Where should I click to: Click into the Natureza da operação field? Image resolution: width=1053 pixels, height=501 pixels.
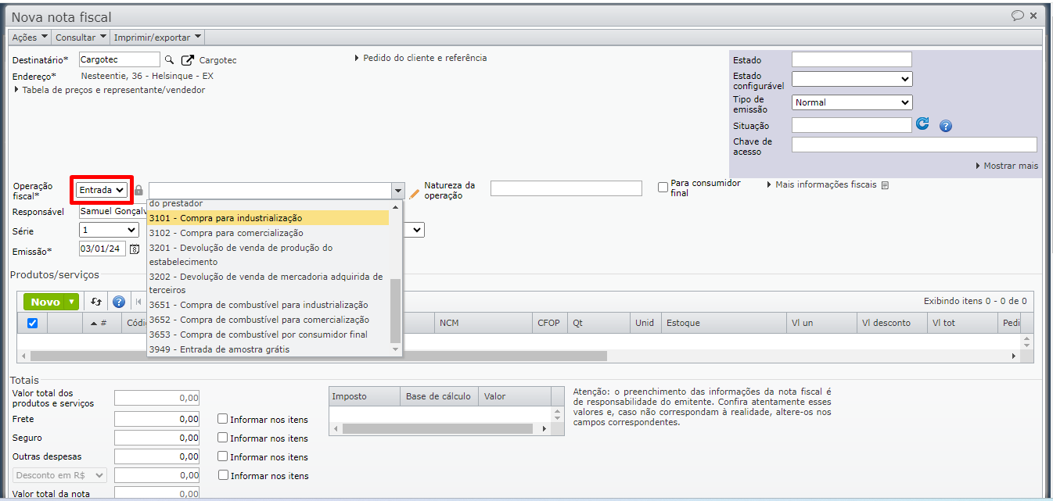coord(566,188)
